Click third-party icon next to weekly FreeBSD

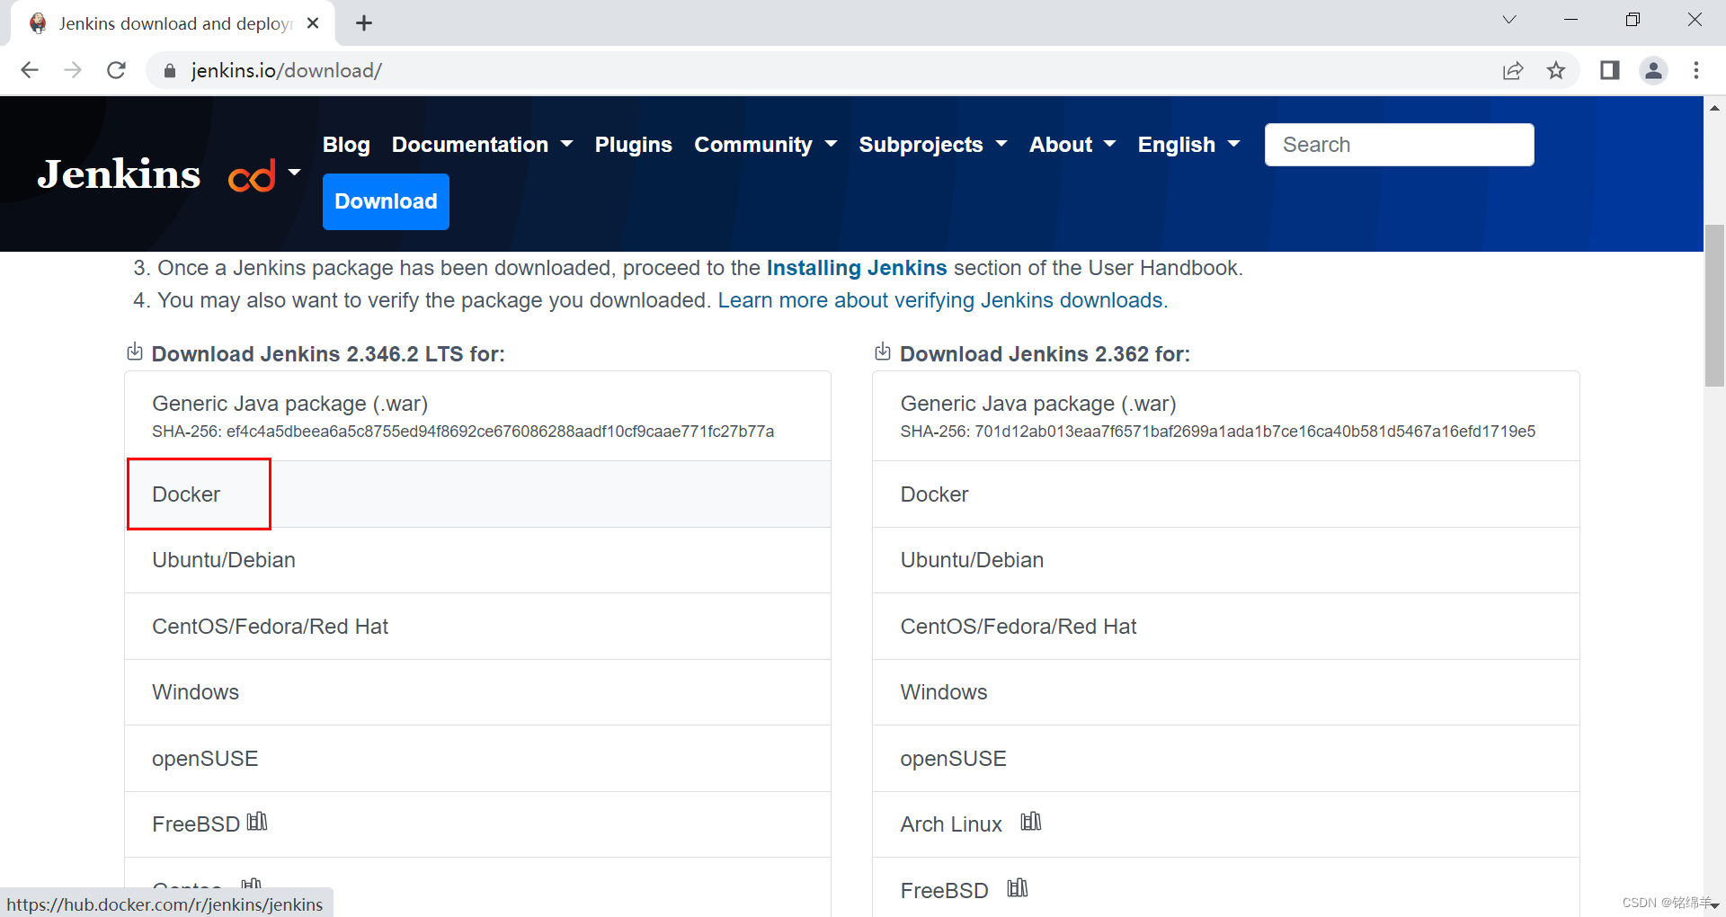1018,888
